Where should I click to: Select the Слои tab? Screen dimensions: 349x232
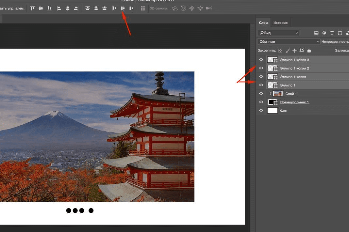(263, 23)
